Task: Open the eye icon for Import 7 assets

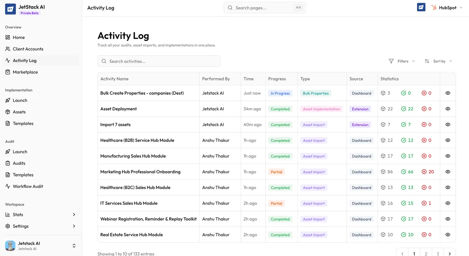Action: (448, 124)
